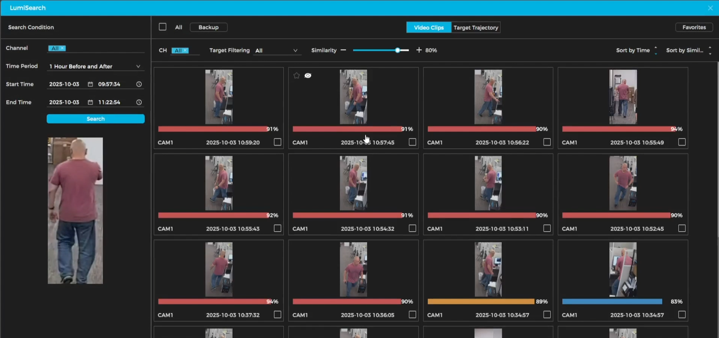Viewport: 719px width, 338px height.
Task: Click the eye icon on 10:57:45 clip
Action: 308,76
